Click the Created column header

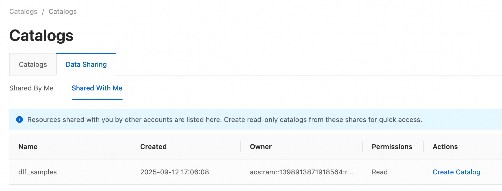(x=153, y=146)
